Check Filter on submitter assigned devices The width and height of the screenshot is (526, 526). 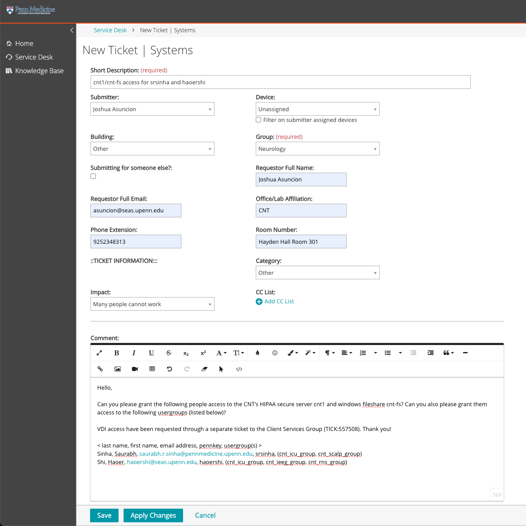[259, 120]
